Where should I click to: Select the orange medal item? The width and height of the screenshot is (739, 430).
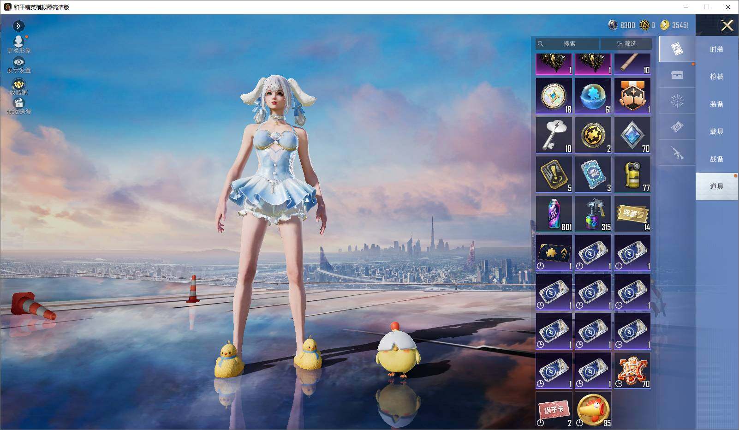[x=632, y=96]
